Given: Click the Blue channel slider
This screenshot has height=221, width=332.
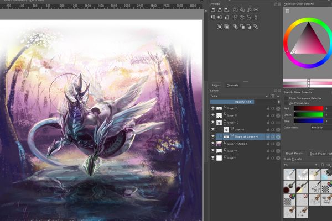Looking at the screenshot, I should click(309, 121).
